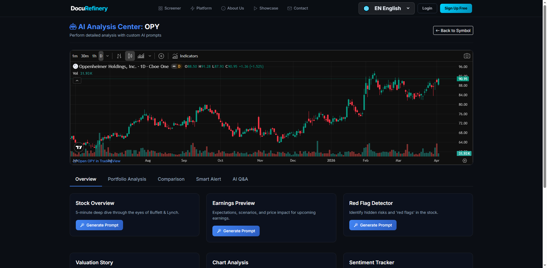Click the Compare or Add Symbol plus icon
This screenshot has height=268, width=547.
tap(161, 56)
